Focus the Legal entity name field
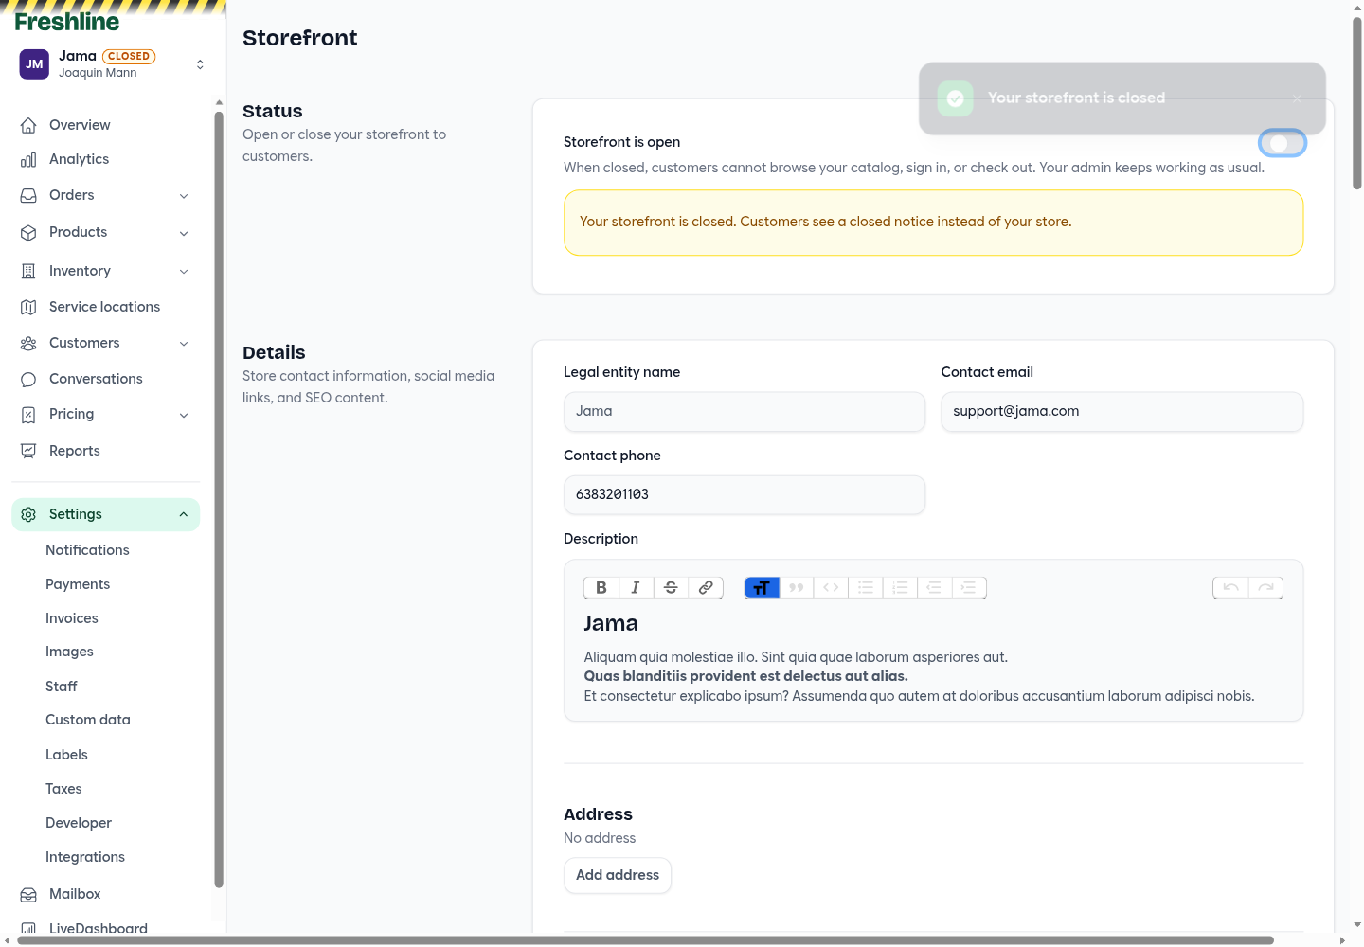 [x=745, y=412]
